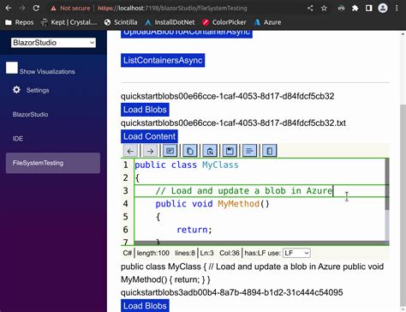This screenshot has width=406, height=312.
Task: Click the quickstartblobs00e66cce .txt blob name
Action: (x=233, y=123)
